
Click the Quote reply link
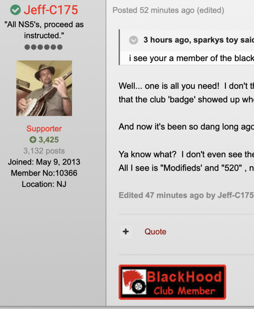pyautogui.click(x=155, y=232)
